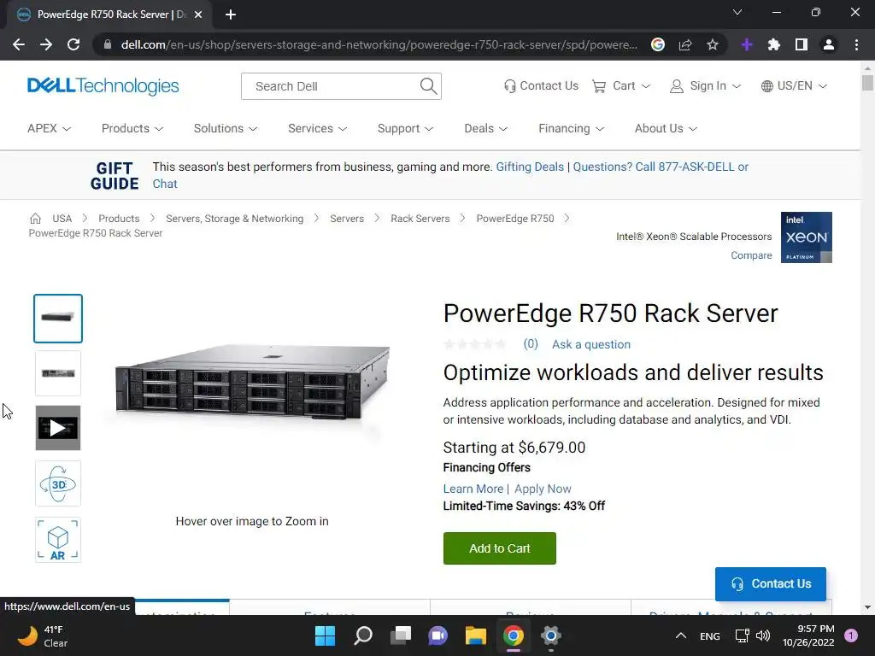
Task: Reload the Dell page
Action: [73, 44]
